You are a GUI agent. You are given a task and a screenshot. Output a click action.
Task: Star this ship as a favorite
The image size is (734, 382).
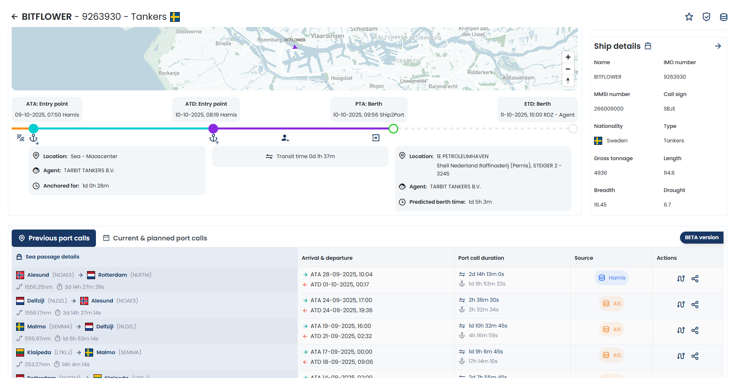[689, 17]
